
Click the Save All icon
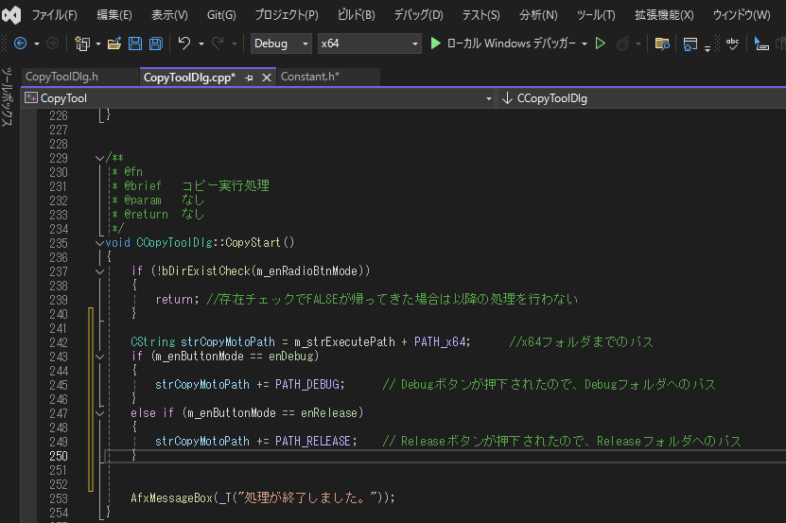point(153,44)
